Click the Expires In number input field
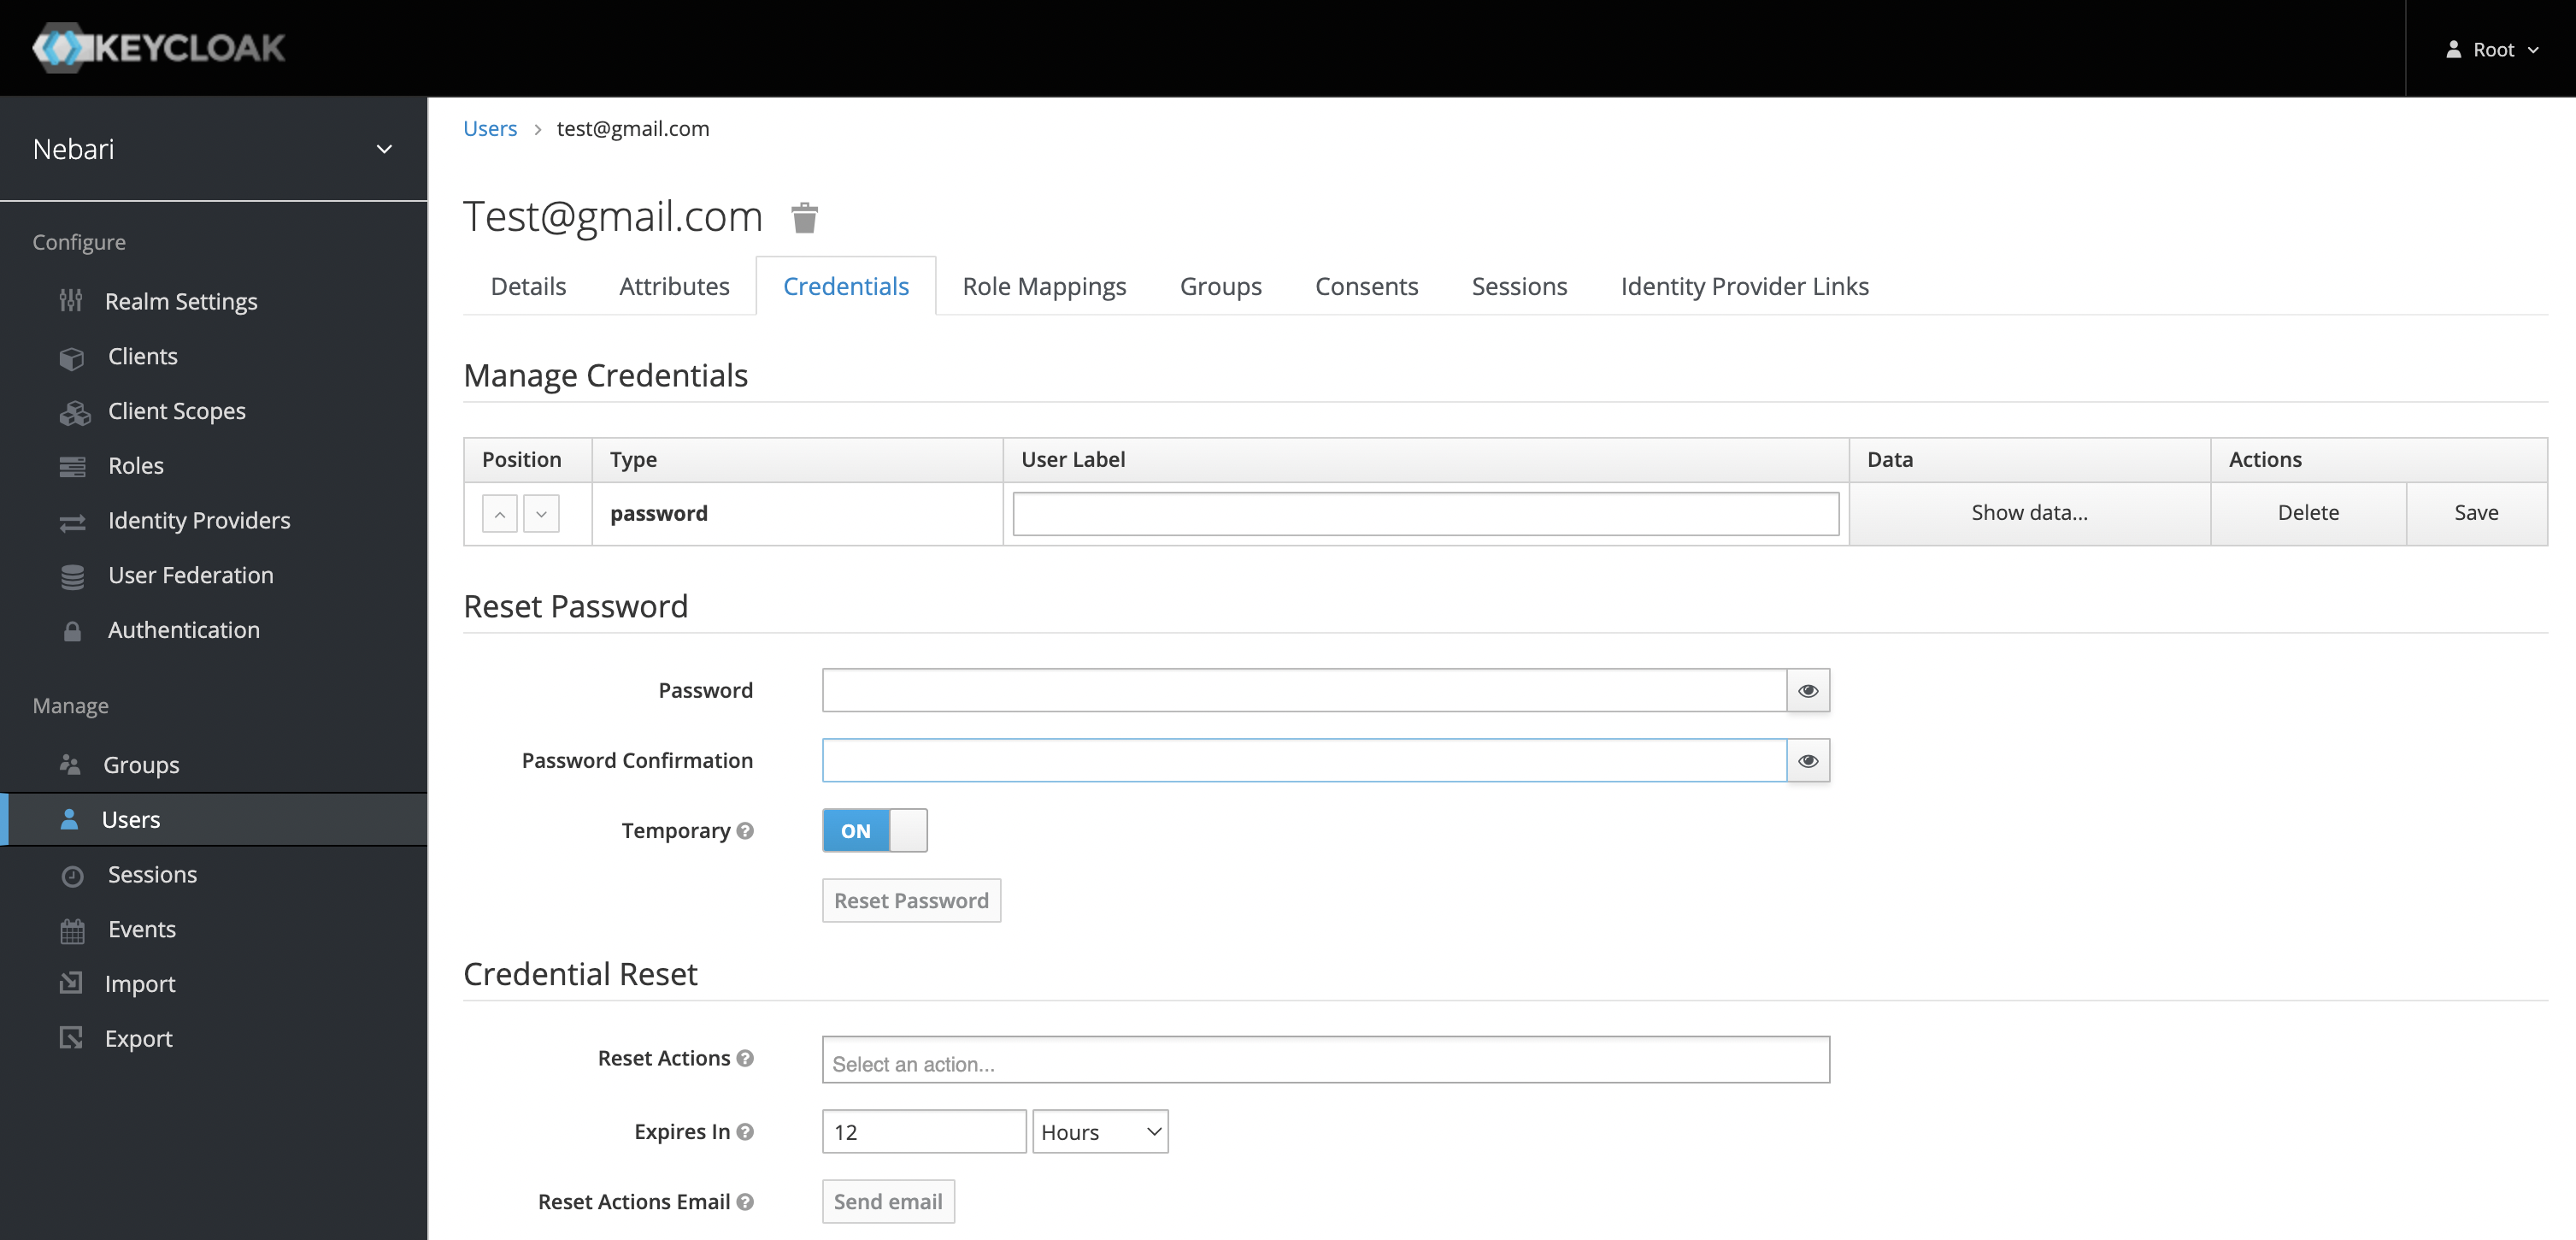This screenshot has width=2576, height=1240. point(925,1131)
